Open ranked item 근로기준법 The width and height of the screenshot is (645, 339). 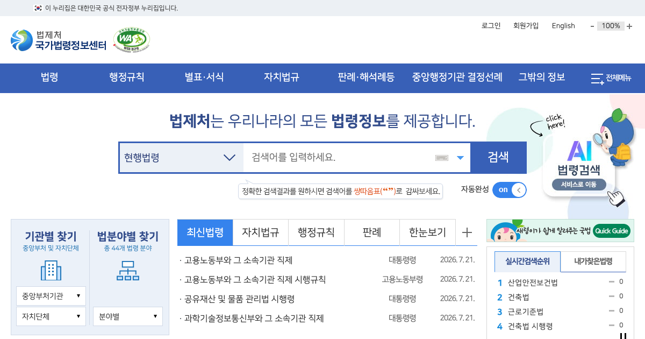click(x=526, y=312)
